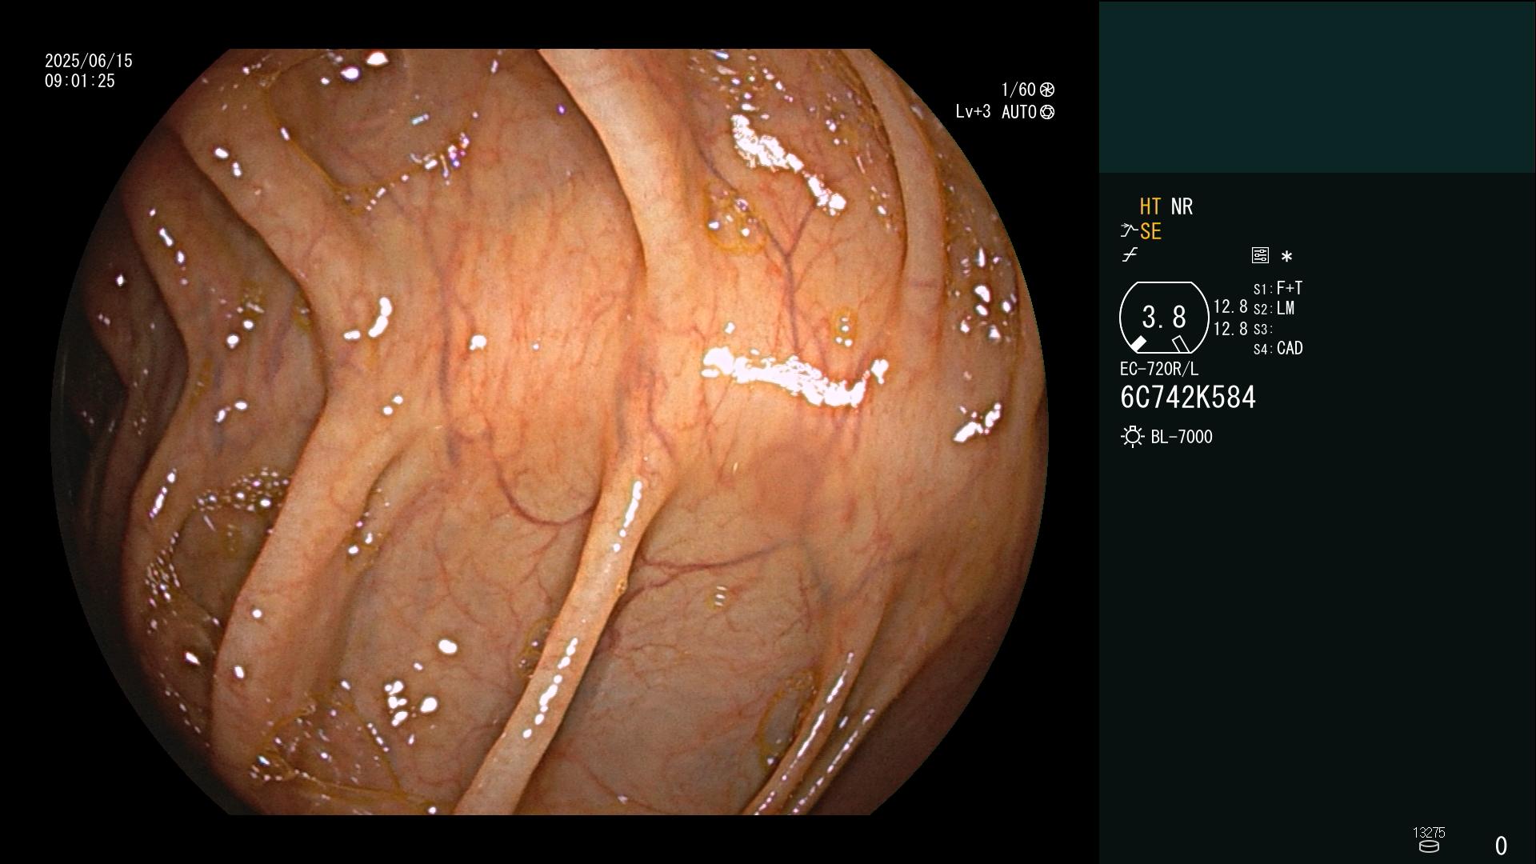Click the empty teal panel at top right
The image size is (1536, 864).
pos(1317,86)
